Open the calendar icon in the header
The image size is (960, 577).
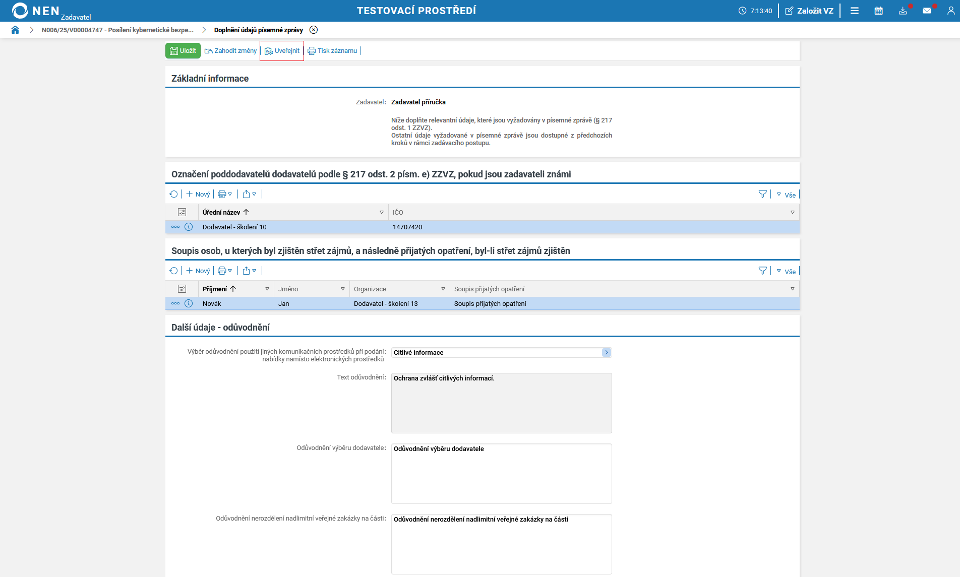click(x=879, y=11)
